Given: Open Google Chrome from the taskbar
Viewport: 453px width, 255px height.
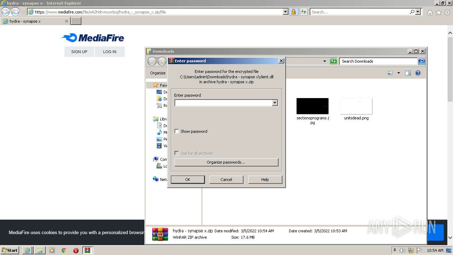Looking at the screenshot, I should (64, 250).
